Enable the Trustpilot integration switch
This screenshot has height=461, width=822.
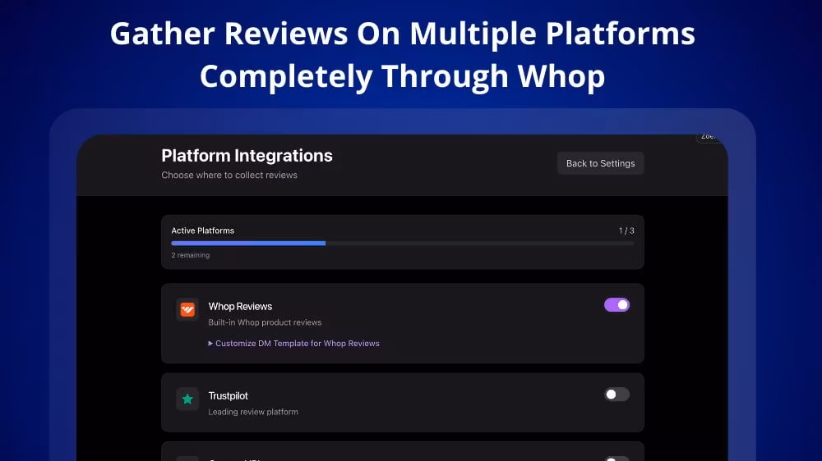pyautogui.click(x=616, y=395)
